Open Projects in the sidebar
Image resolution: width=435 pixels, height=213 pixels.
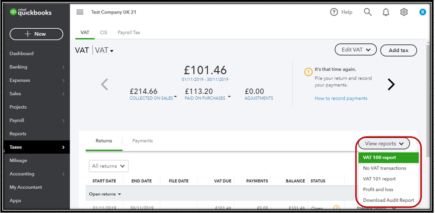tap(18, 107)
